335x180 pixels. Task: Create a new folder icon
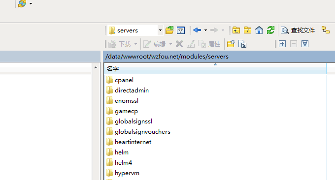pyautogui.click(x=231, y=44)
